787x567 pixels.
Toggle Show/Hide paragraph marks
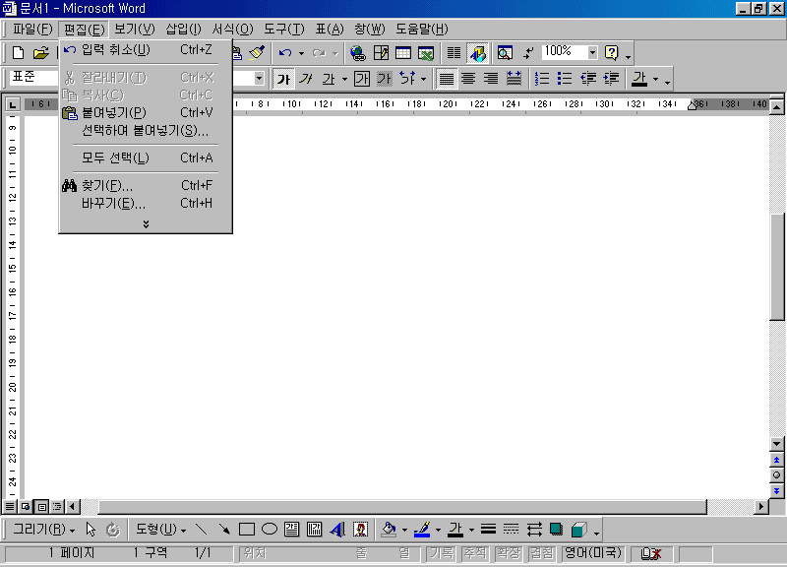coord(528,53)
